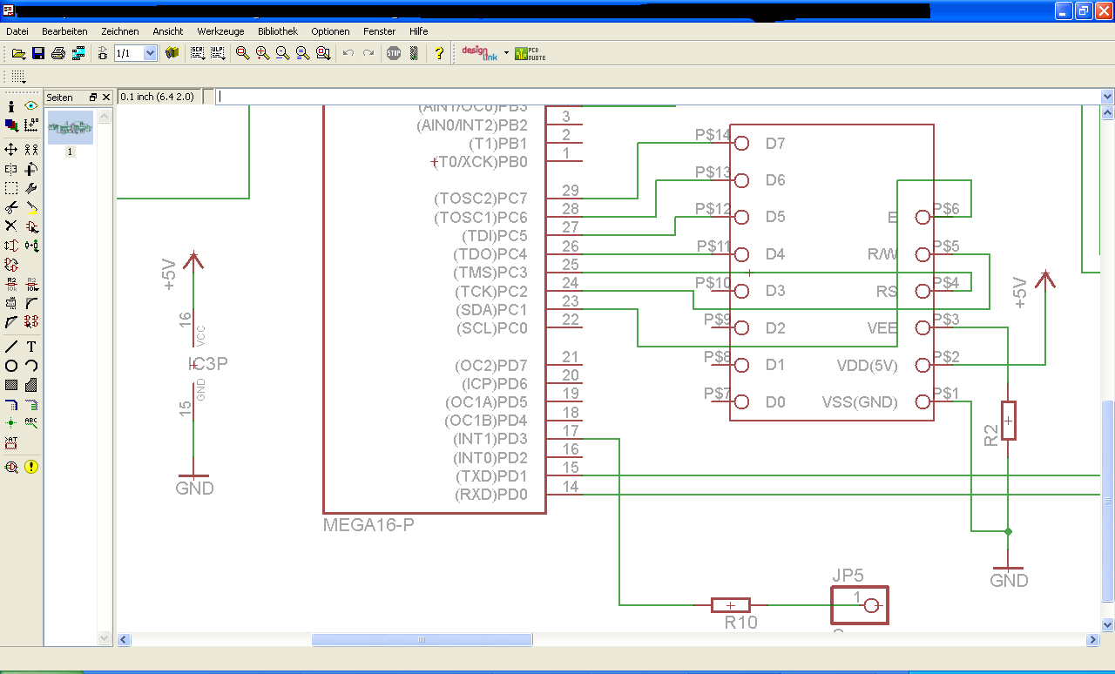Zoom in on the schematic
1115x674 pixels.
point(263,53)
